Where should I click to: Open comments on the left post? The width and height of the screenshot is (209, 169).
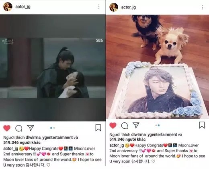tap(19, 128)
